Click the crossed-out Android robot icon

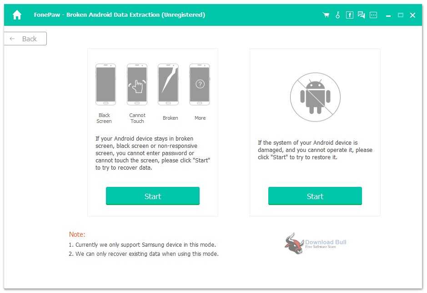tap(315, 97)
